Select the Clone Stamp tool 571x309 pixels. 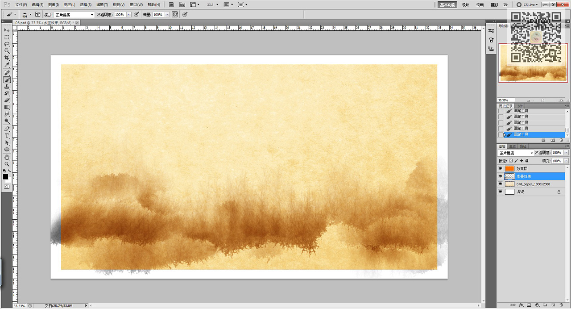(7, 87)
